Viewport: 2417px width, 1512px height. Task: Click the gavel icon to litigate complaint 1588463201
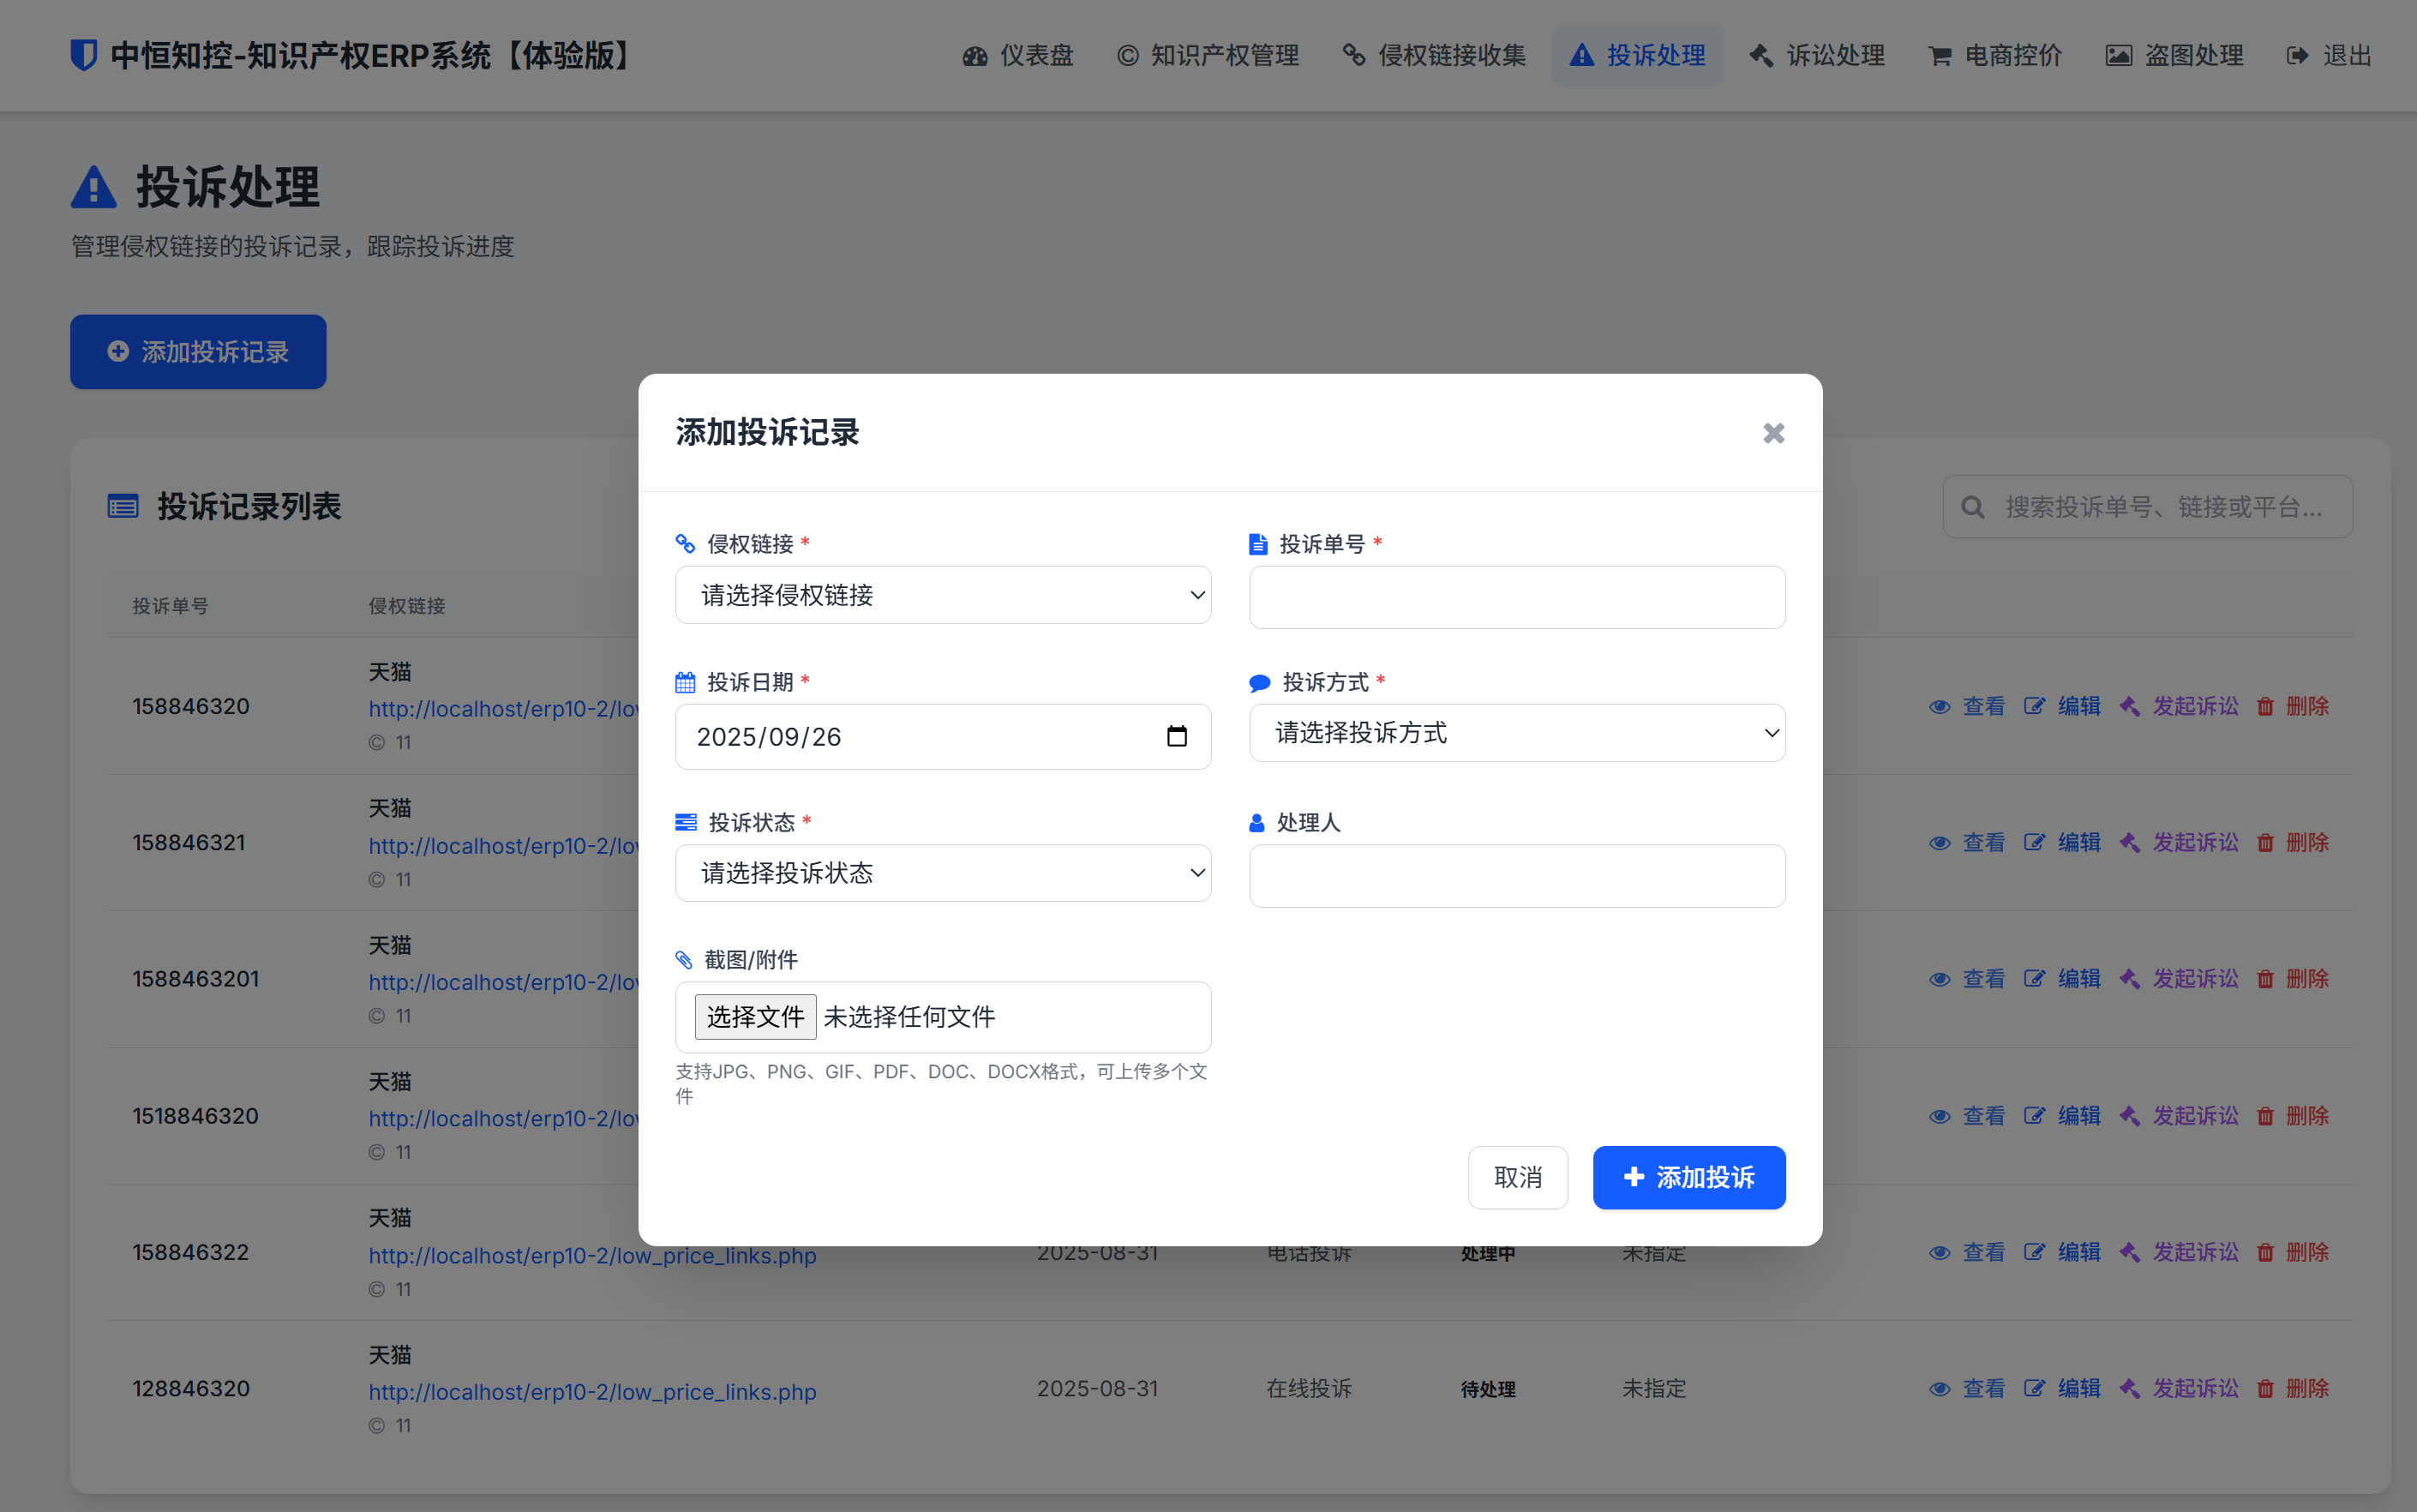coord(2130,978)
